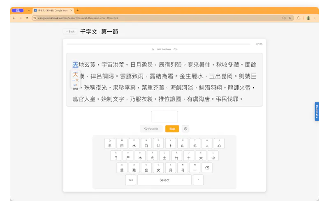This screenshot has width=329, height=214.
Task: Tap the N key labeled 弓
Action: pos(183,168)
